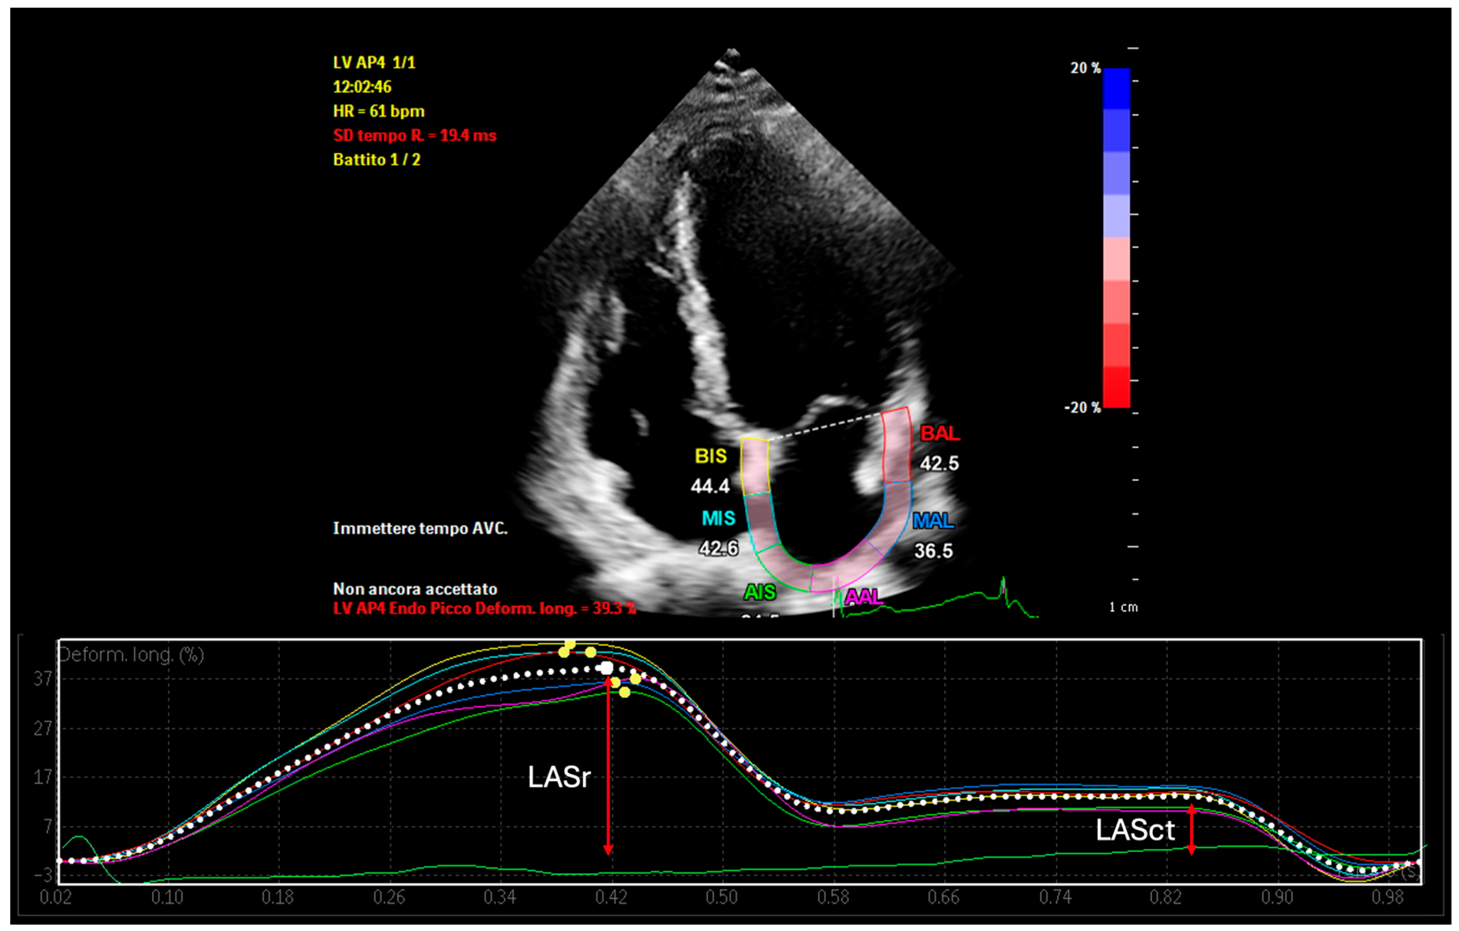
Task: Click the 0.42 time axis tick label
Action: coord(611,897)
